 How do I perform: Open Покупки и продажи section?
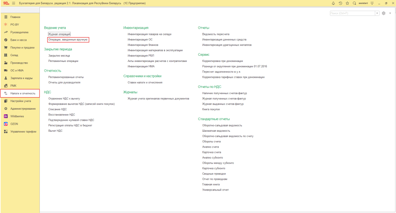[22, 48]
